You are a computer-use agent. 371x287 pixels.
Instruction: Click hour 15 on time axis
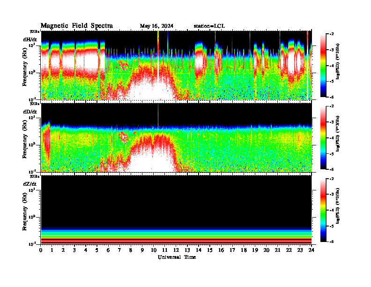[210, 250]
